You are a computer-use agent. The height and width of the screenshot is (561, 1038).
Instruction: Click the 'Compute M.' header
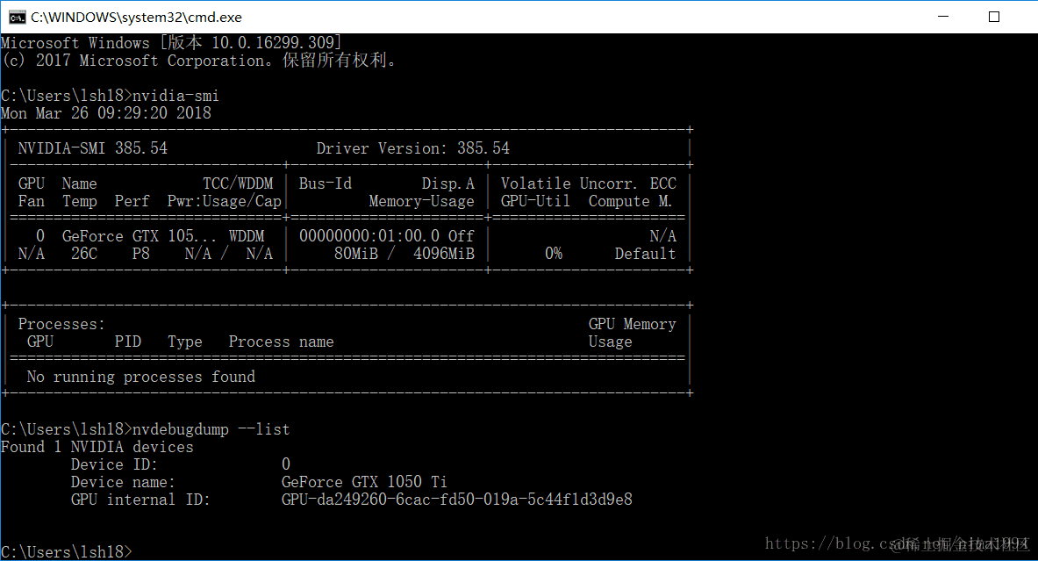[630, 201]
